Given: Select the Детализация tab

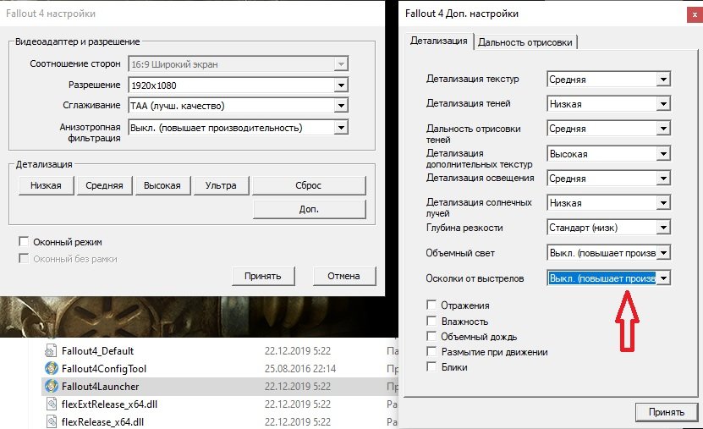Looking at the screenshot, I should pos(438,41).
